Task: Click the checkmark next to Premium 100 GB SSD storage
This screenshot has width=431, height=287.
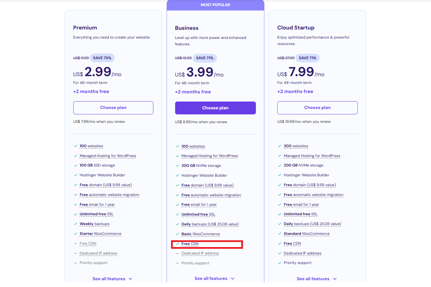Action: (75, 165)
